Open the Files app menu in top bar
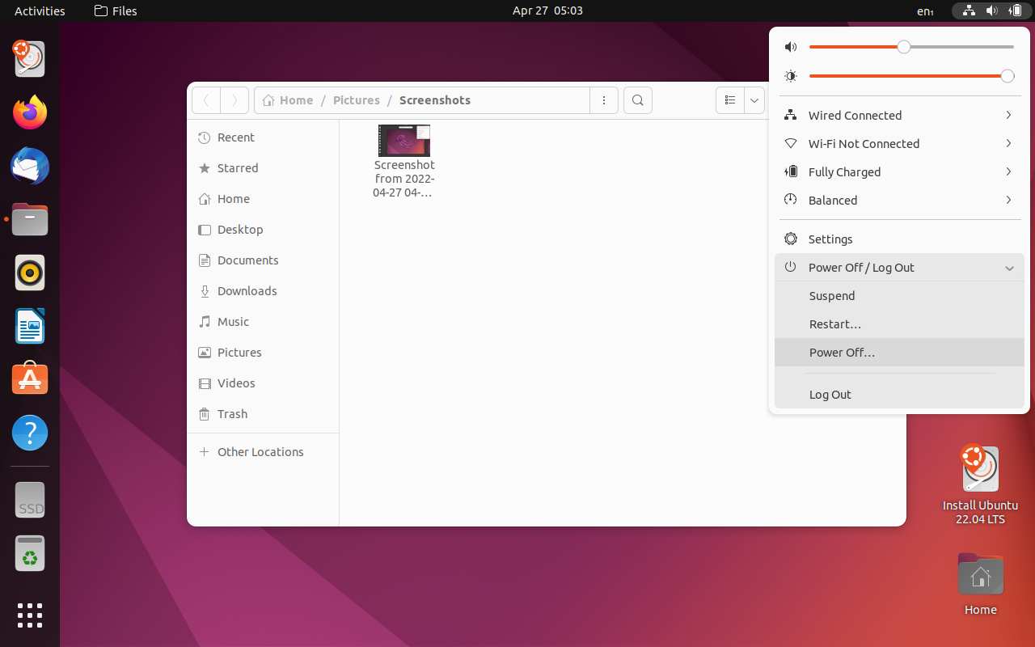Viewport: 1035px width, 647px height. [x=116, y=11]
